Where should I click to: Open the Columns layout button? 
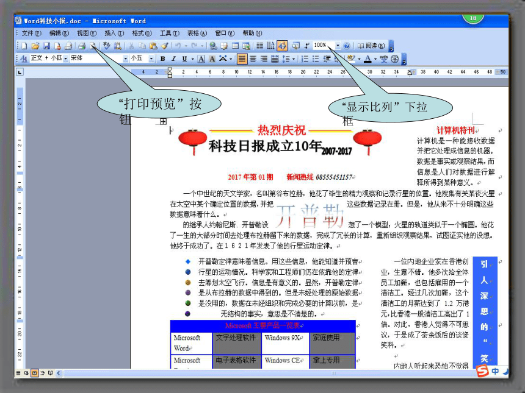(260, 46)
